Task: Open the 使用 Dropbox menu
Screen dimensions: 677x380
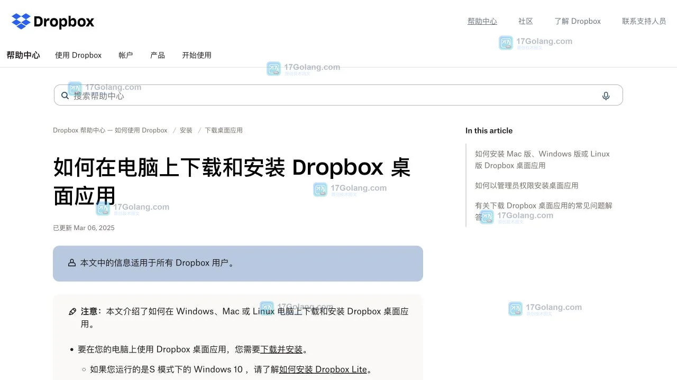Action: click(78, 55)
